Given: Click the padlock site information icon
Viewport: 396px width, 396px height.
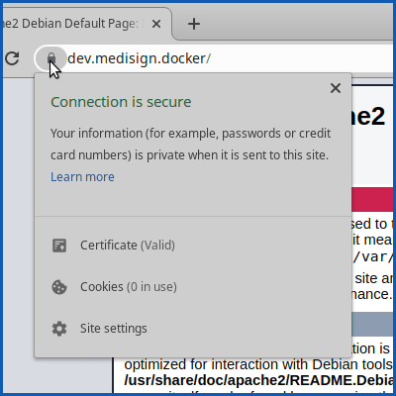Looking at the screenshot, I should pyautogui.click(x=51, y=58).
